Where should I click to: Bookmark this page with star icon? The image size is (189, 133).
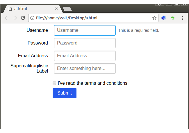[x=154, y=18]
